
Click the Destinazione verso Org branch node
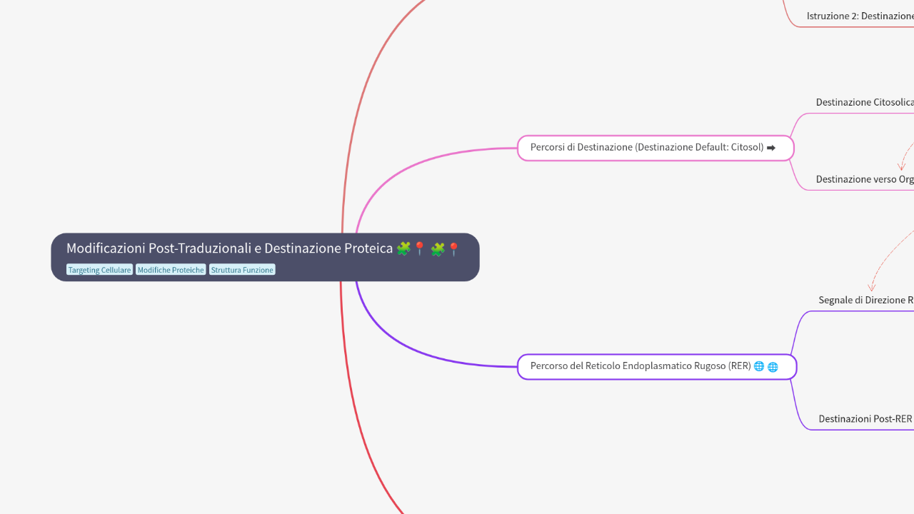tap(865, 179)
